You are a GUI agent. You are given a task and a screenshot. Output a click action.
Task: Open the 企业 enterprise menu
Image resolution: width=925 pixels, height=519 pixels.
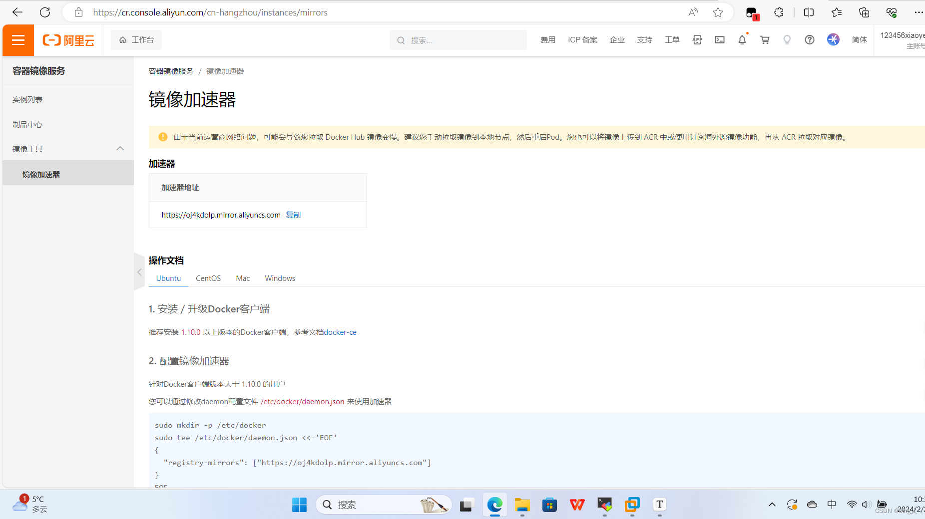pyautogui.click(x=617, y=40)
